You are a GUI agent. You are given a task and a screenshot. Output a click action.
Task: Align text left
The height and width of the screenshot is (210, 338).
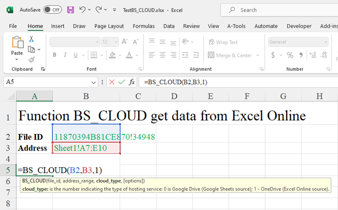[152, 55]
